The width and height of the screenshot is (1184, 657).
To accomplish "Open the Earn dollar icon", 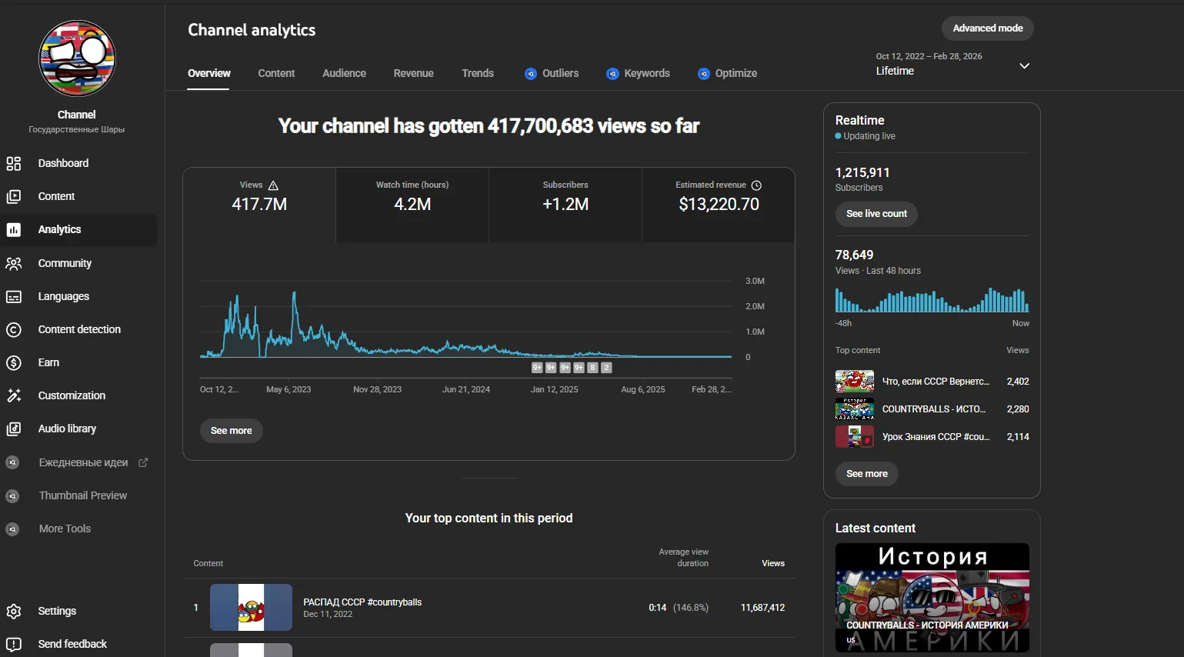I will 14,362.
